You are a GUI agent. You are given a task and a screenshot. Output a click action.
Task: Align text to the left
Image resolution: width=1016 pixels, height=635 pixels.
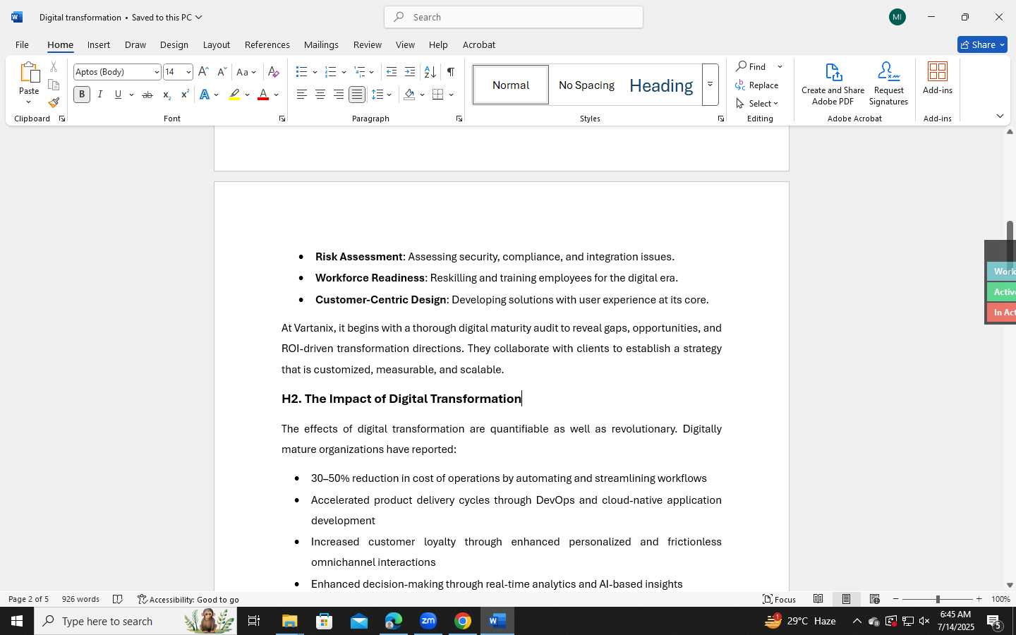(x=302, y=95)
